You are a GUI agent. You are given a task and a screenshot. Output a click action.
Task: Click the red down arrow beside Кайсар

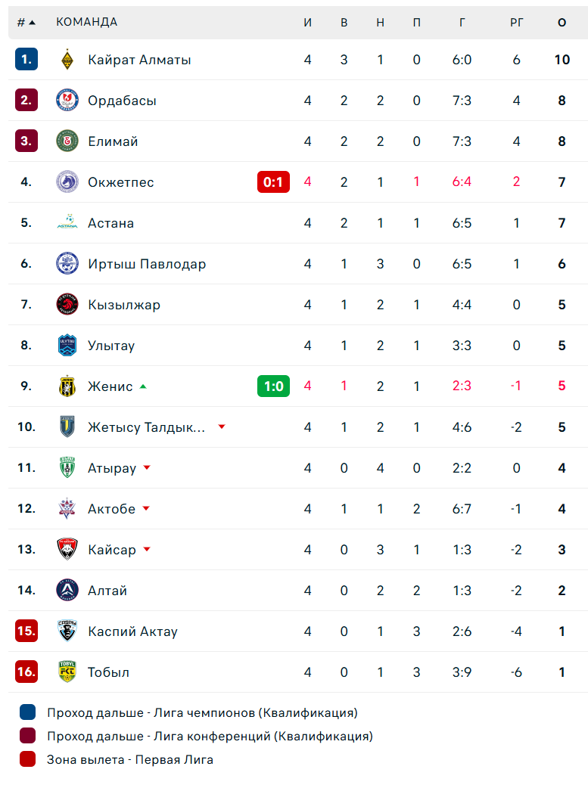tap(147, 550)
